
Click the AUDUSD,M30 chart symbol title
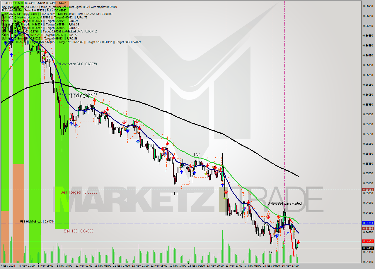pyautogui.click(x=14, y=3)
